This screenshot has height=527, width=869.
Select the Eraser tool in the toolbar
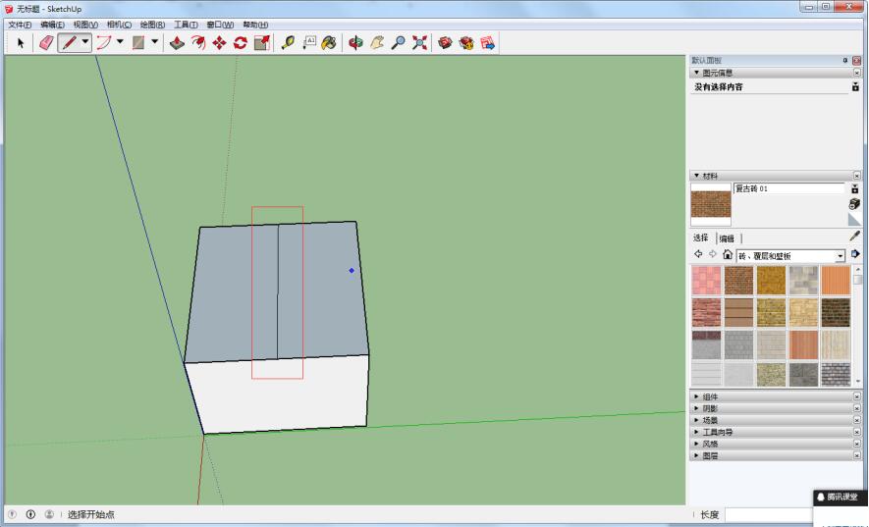point(46,42)
